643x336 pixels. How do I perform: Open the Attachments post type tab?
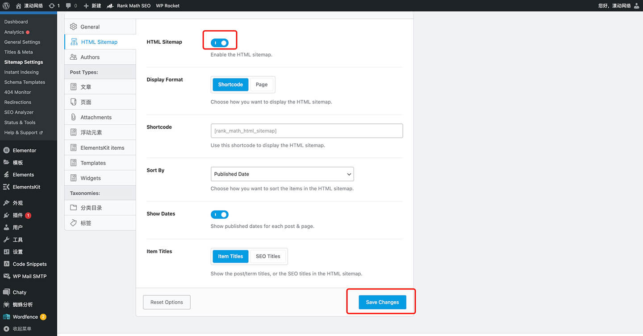click(x=100, y=117)
